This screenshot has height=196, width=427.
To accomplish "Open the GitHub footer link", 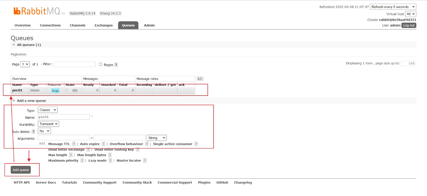I will [x=222, y=183].
